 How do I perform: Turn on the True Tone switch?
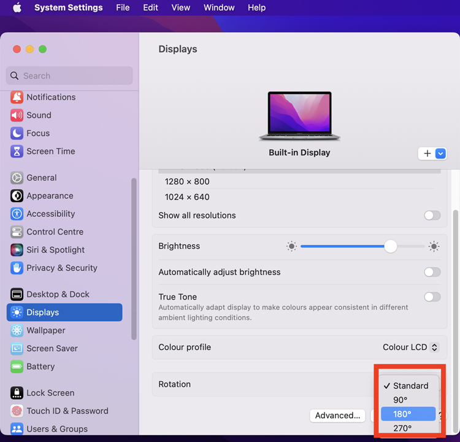click(x=432, y=297)
